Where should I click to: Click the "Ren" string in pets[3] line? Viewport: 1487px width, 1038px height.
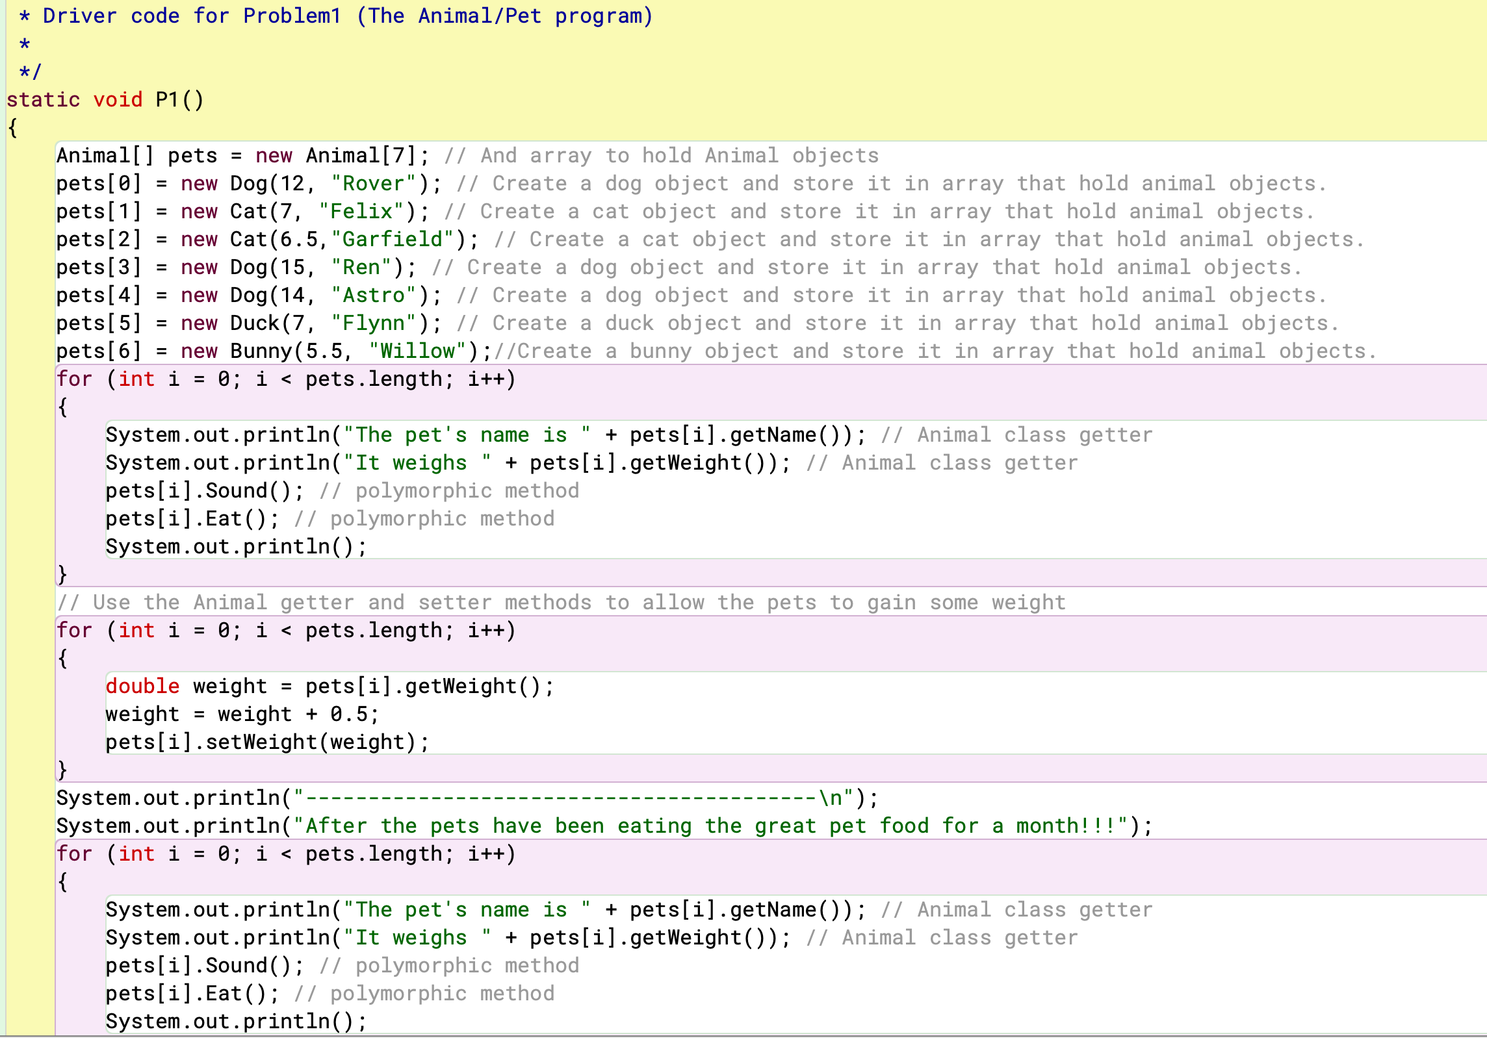point(361,268)
